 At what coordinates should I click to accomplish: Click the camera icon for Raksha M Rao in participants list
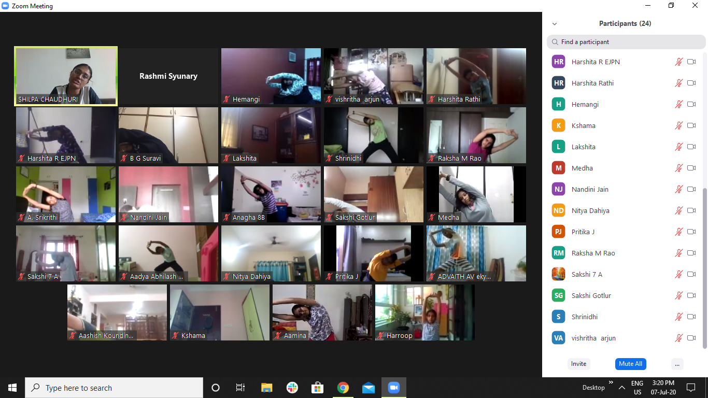pos(691,253)
